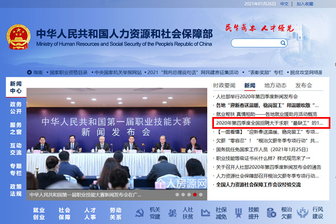The height and width of the screenshot is (224, 336).
Task: Open news 关于召开人社部2020年第四季度新闻发布会的通告
Action: point(268,167)
